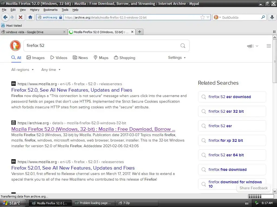Select the All results tab
Screen dimensions: 277x207
[16, 58]
